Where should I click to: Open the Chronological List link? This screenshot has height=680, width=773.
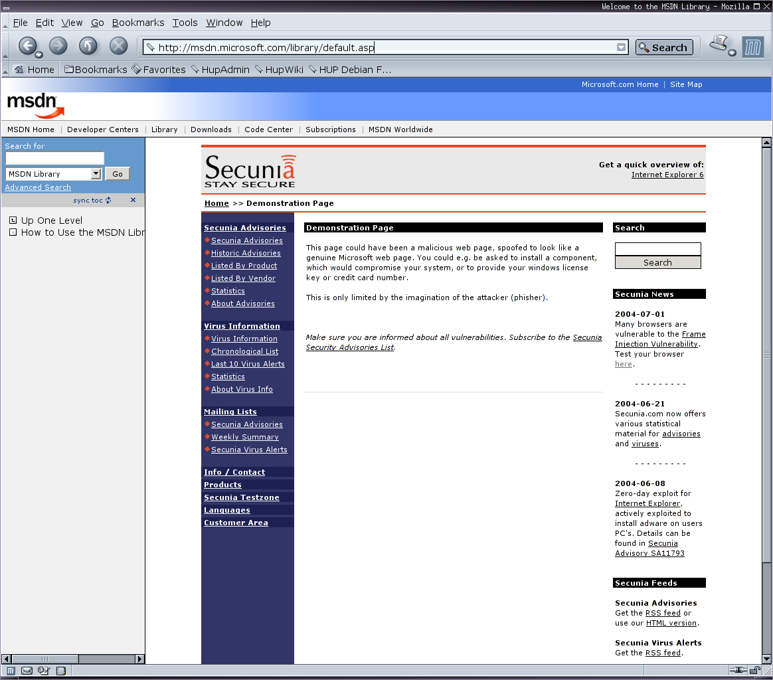coord(244,351)
